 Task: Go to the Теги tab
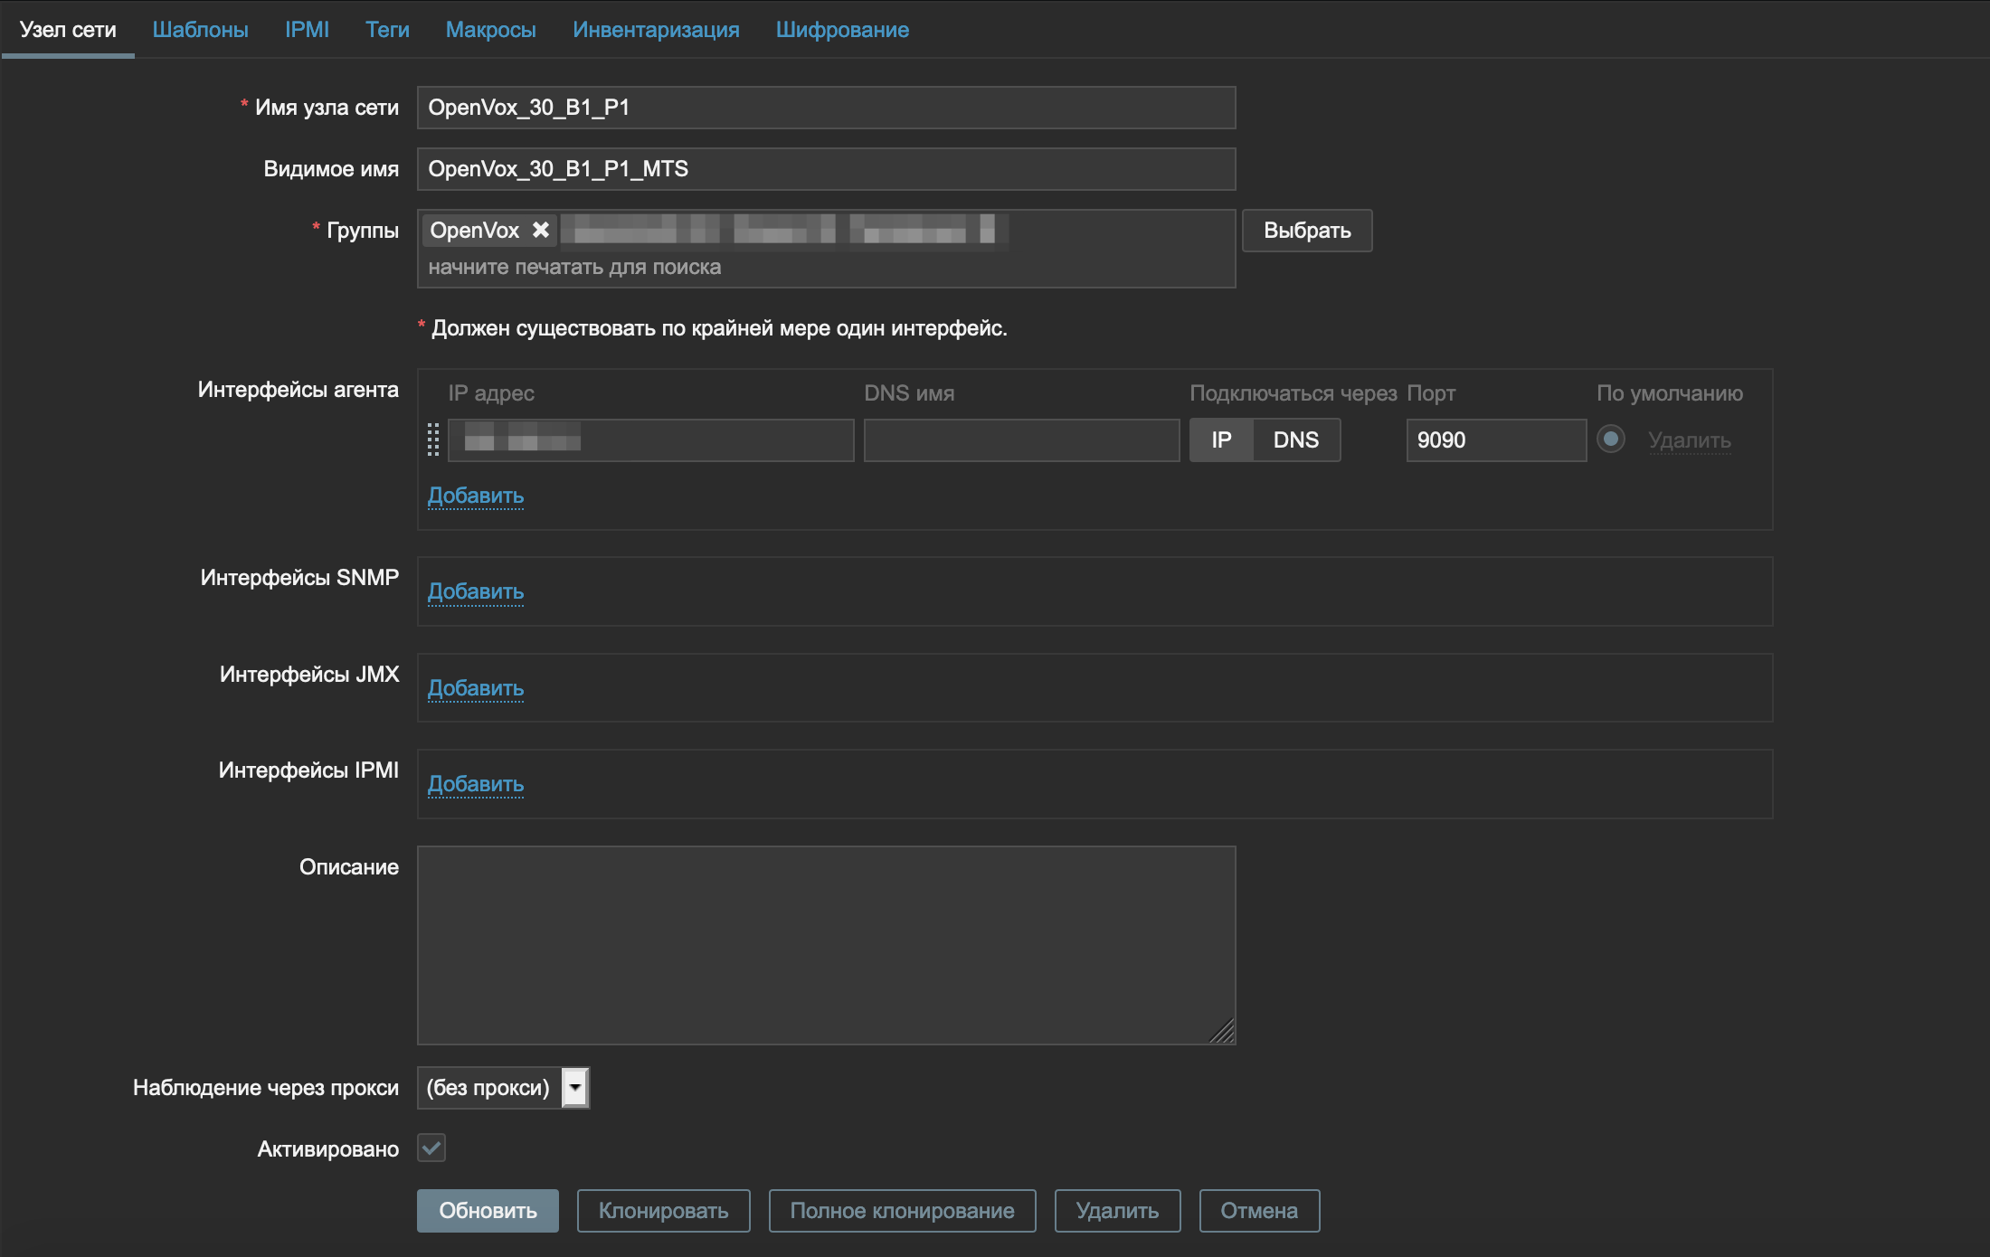(x=387, y=30)
